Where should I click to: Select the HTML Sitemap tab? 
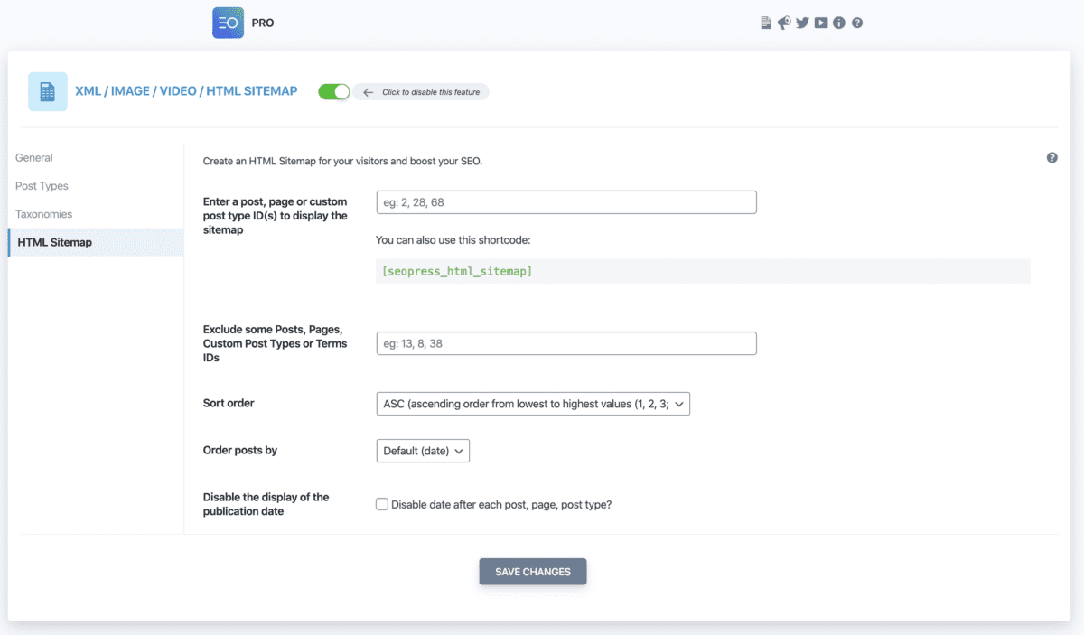point(96,242)
